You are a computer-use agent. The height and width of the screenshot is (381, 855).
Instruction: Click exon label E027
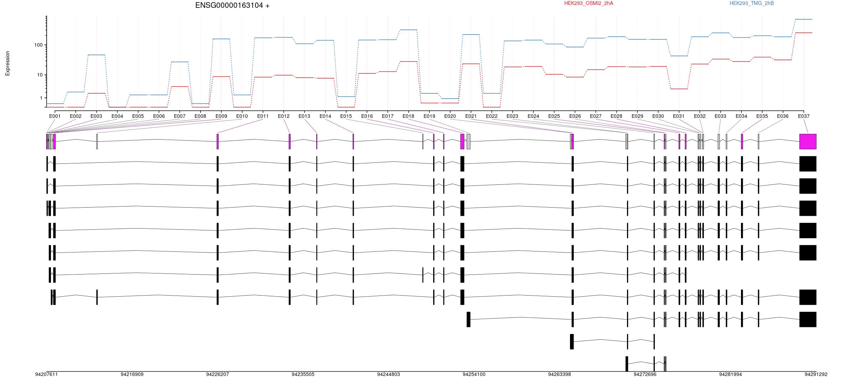pos(596,116)
